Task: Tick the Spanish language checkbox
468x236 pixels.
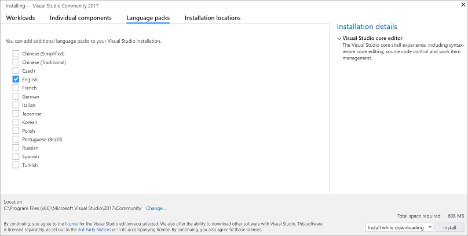Action: tap(16, 156)
